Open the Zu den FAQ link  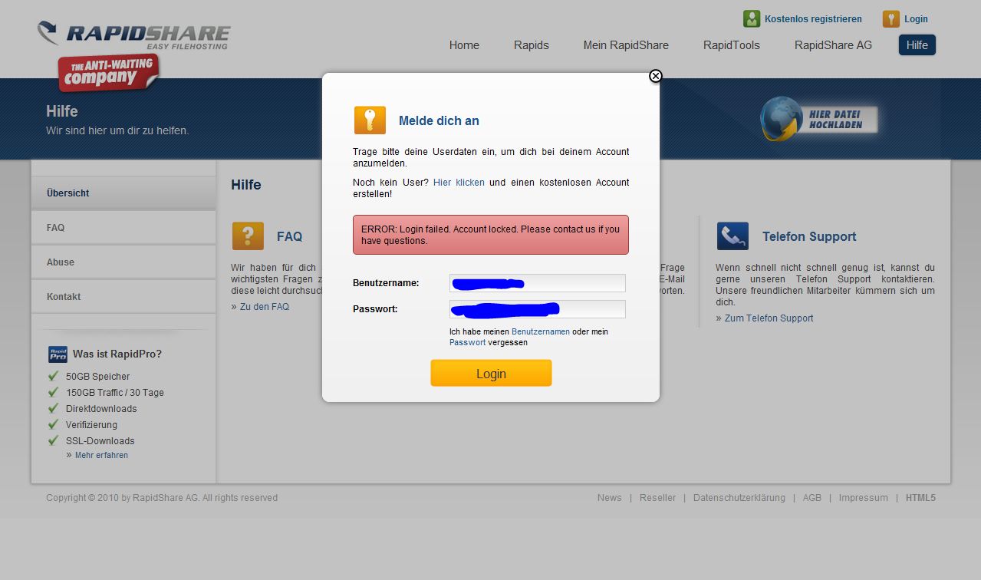tap(265, 307)
